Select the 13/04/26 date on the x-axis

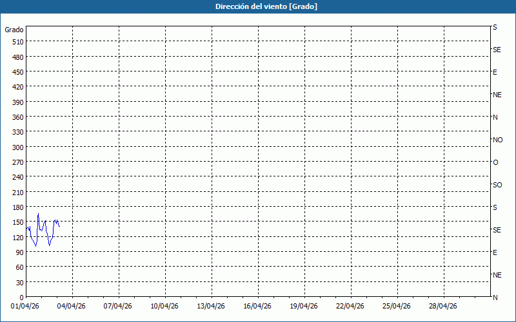point(212,307)
